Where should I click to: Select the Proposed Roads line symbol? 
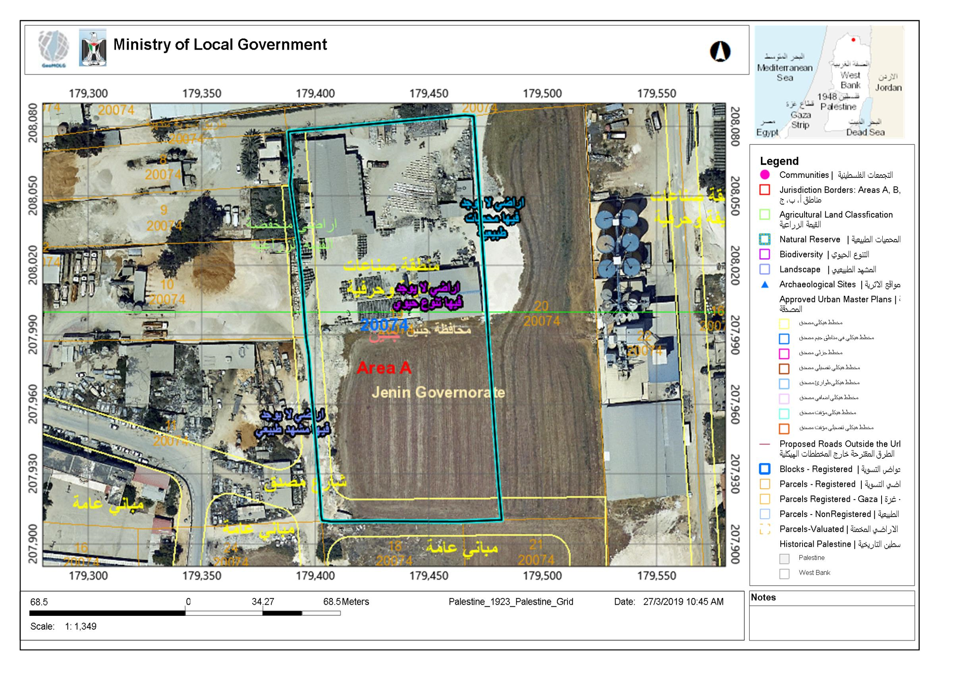(765, 444)
